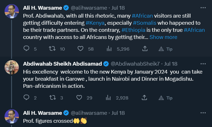Expand tweet with Show more
Image resolution: width=212 pixels, height=127 pixels.
[x=163, y=37]
